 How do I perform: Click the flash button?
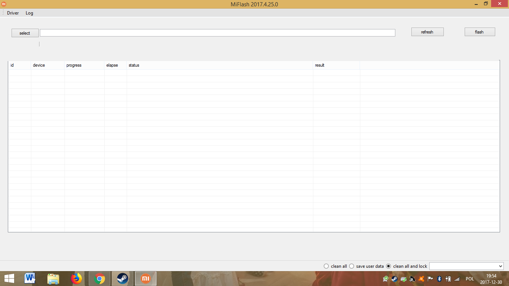(480, 32)
